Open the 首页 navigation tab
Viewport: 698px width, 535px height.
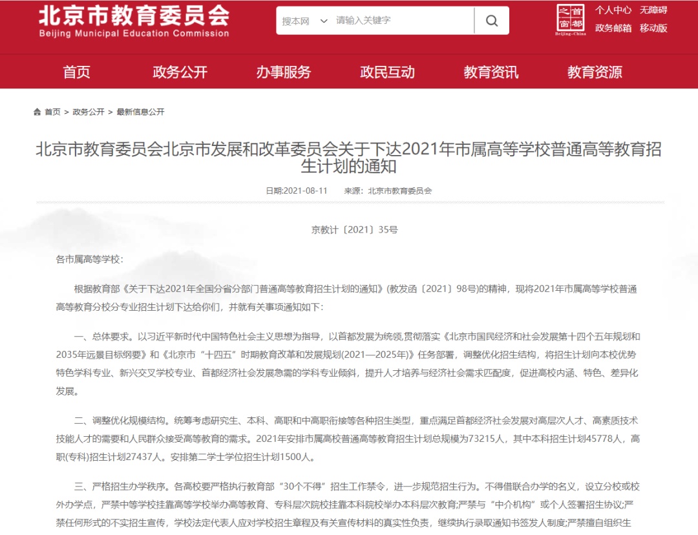(x=77, y=72)
